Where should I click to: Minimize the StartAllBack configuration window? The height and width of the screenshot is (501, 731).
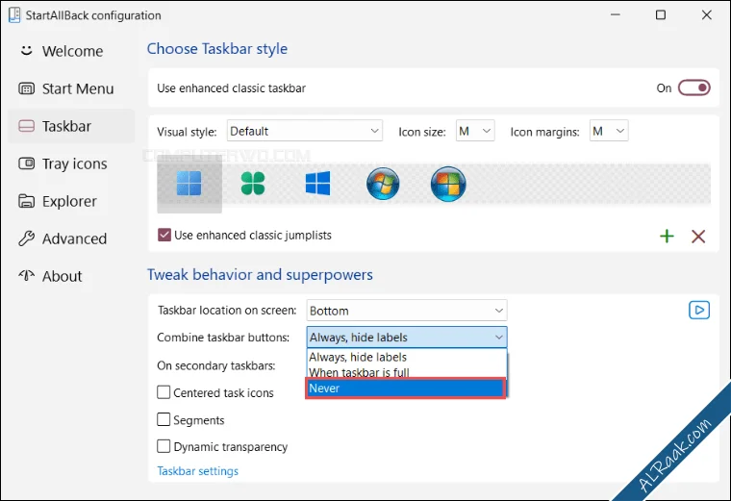615,15
